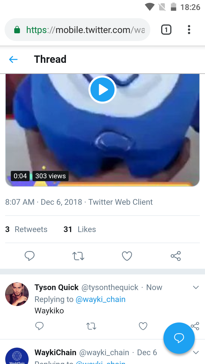Like Tyson Quick's Waykiko reply

(143, 326)
